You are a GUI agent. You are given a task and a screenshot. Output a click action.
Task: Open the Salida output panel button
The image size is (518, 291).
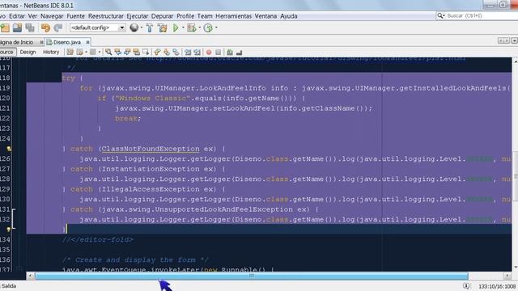8,285
